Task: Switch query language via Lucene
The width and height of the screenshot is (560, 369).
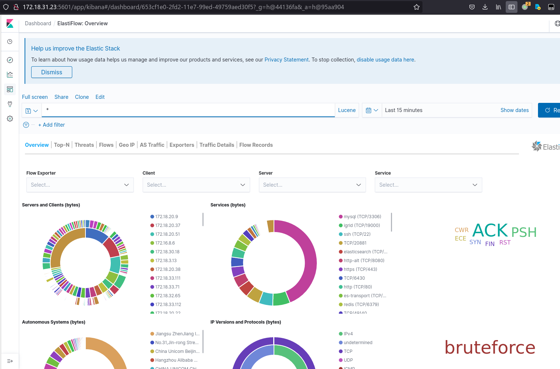Action: tap(347, 110)
